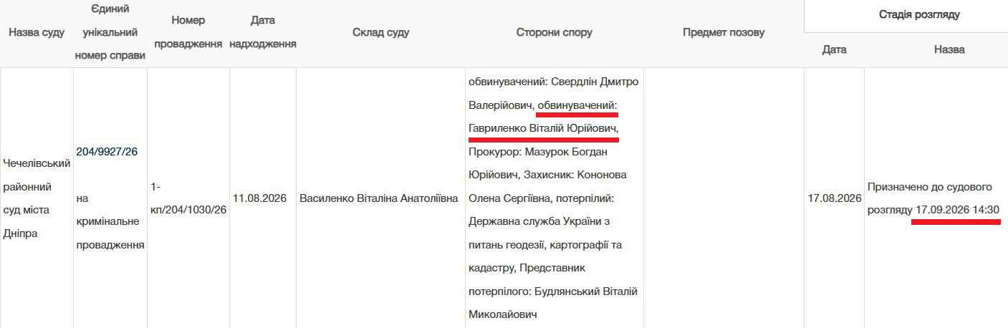Click the stage date 17.08.2026 cell
1008x328 pixels.
[835, 198]
